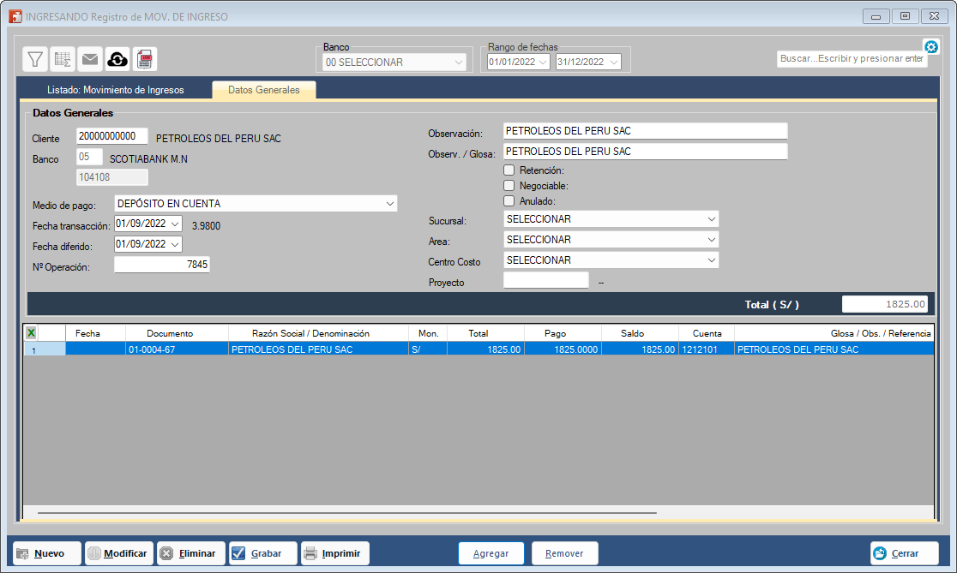Click the Saldo cell 1825.00
The width and height of the screenshot is (957, 573).
point(640,349)
